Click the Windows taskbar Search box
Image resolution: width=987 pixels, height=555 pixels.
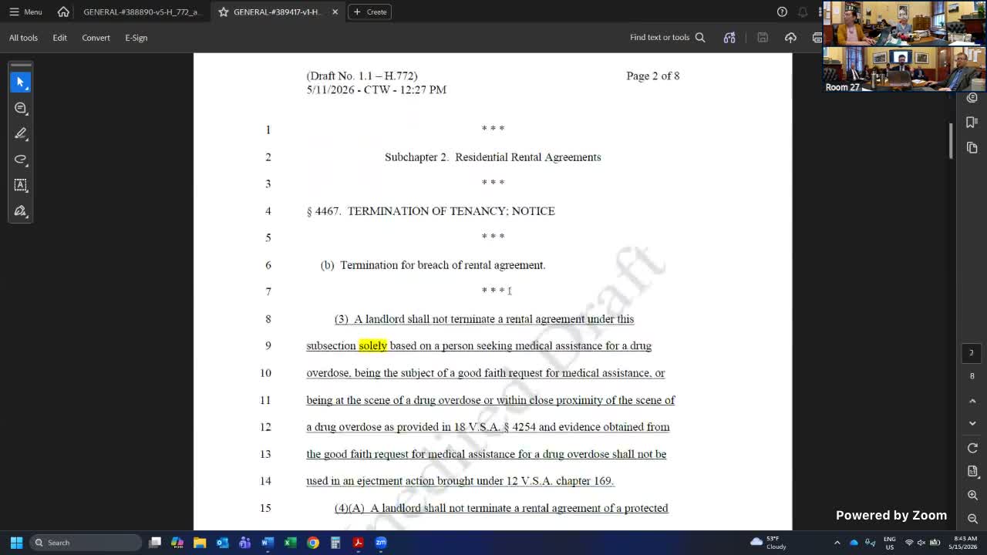point(86,543)
